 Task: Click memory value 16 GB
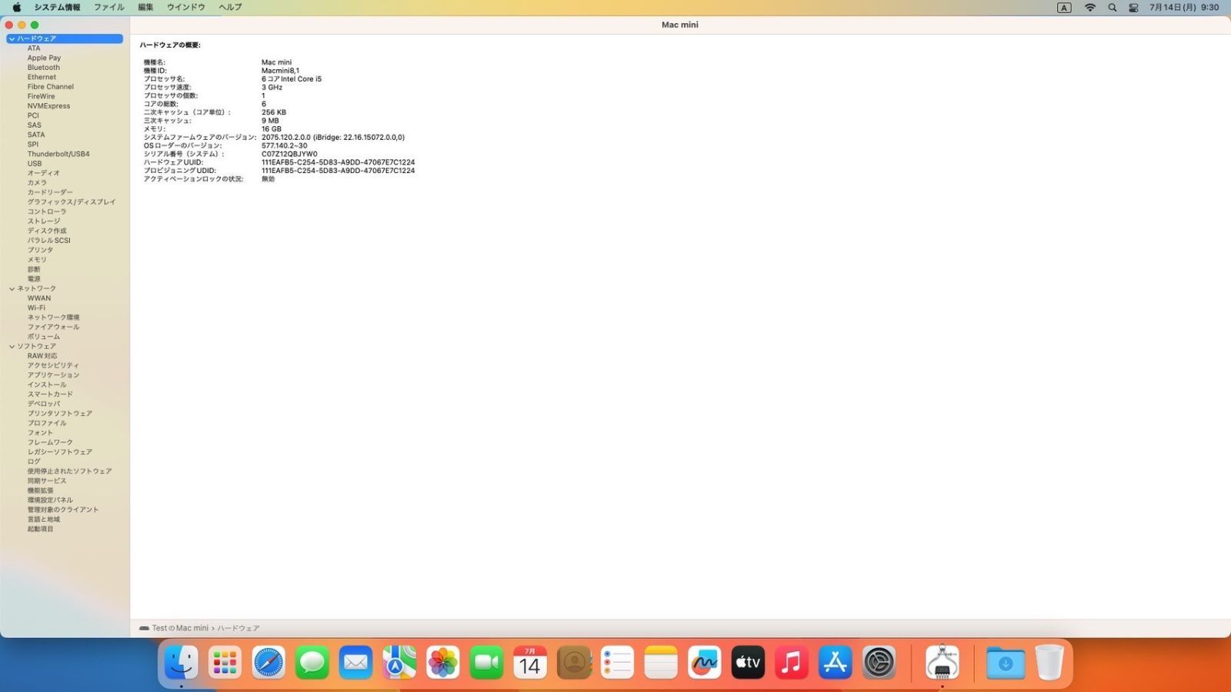[x=272, y=129]
